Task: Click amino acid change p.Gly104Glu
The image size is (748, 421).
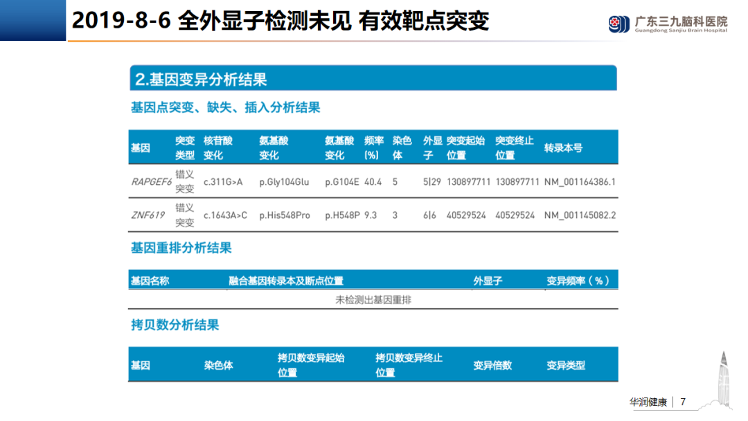Action: 284,181
